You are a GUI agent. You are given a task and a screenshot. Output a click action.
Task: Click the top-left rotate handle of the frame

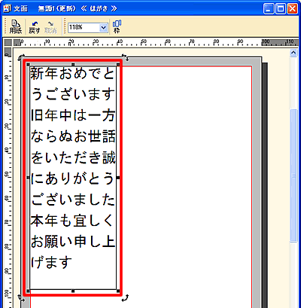21,57
